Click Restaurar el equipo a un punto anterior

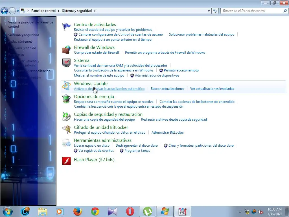[113, 40]
